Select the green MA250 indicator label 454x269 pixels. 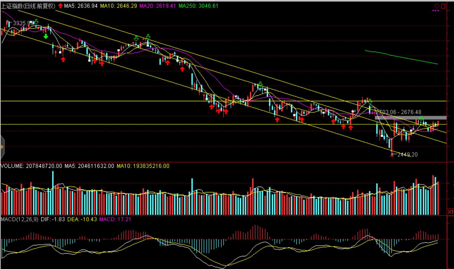(x=198, y=6)
